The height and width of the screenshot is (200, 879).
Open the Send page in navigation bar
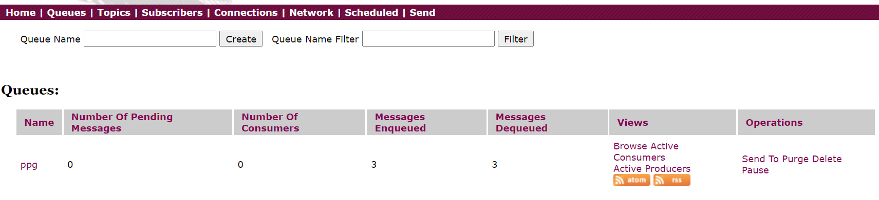(x=422, y=12)
